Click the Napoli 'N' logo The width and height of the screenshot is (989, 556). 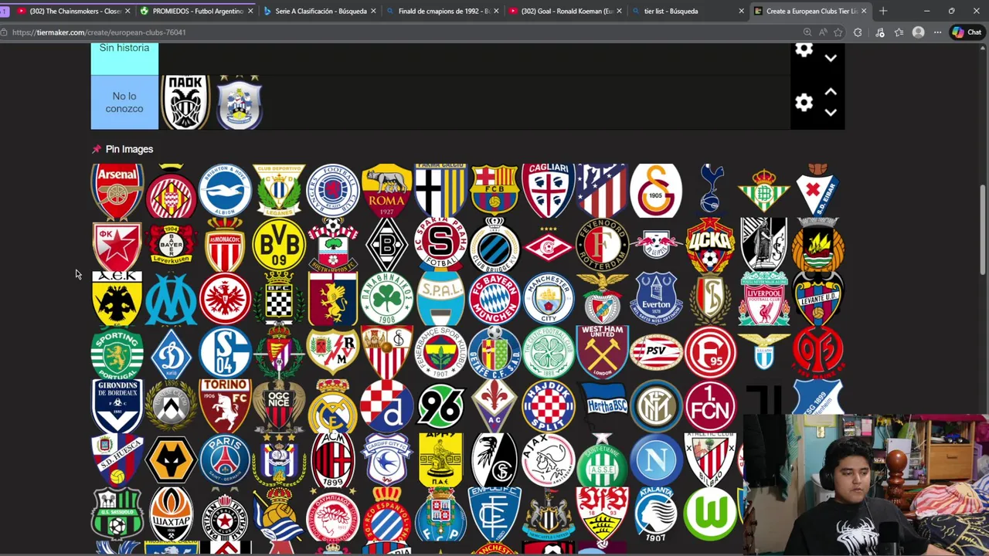pos(656,461)
